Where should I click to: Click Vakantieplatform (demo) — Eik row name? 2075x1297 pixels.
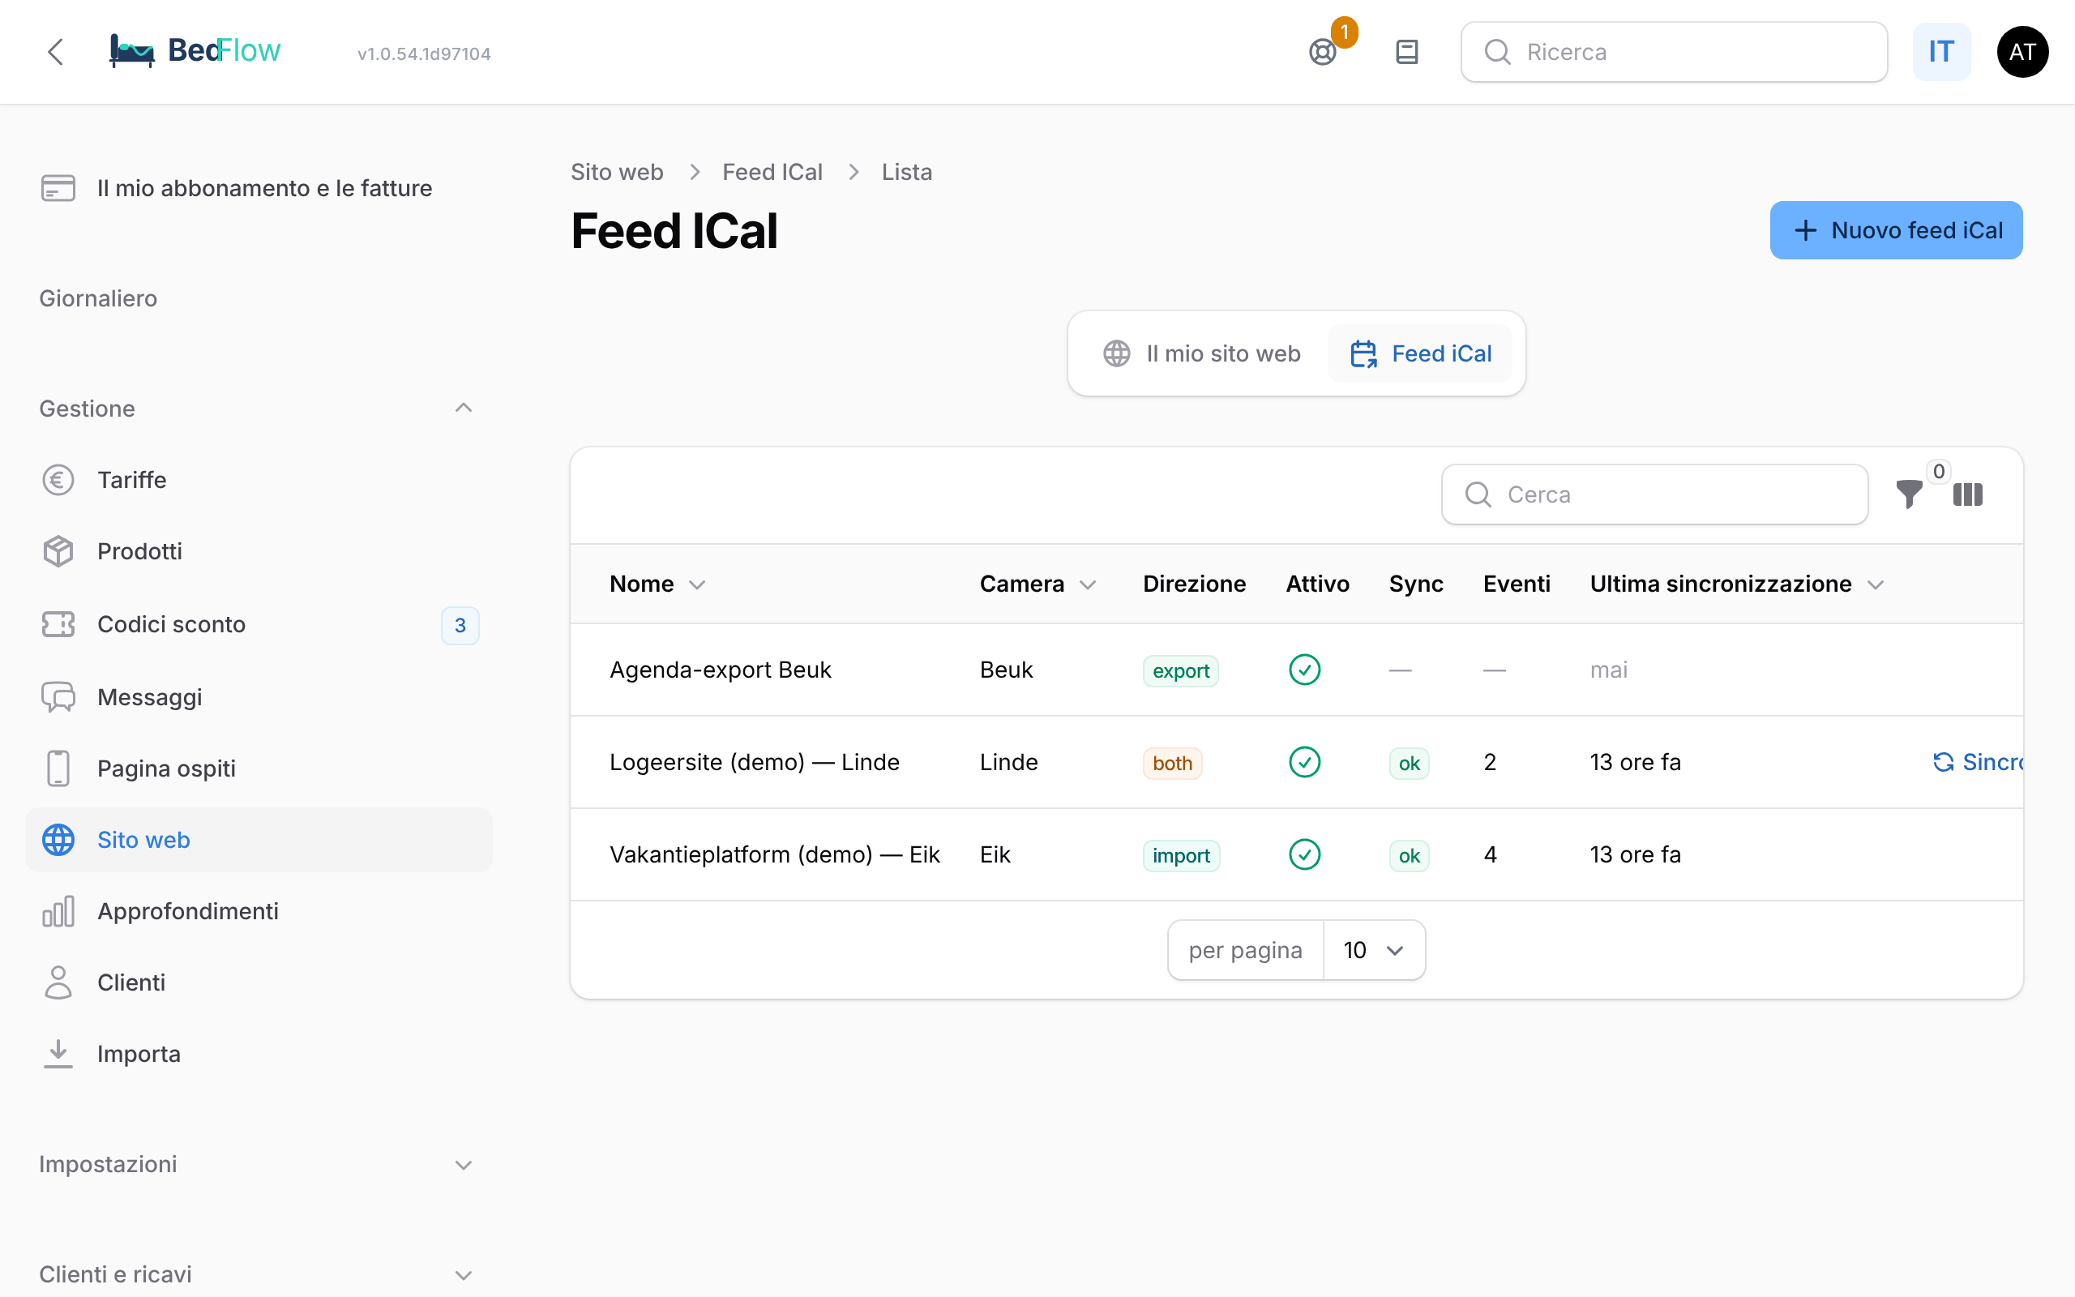pos(774,854)
